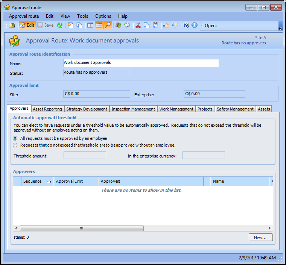Open the Tools menu
This screenshot has width=286, height=265.
point(82,16)
